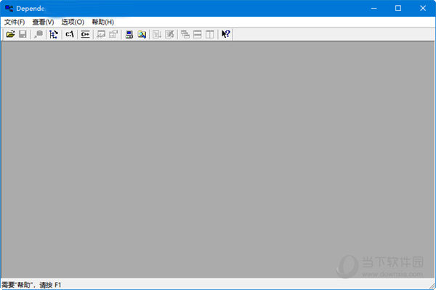Toggle Auto Expand tree icon

(x=54, y=34)
